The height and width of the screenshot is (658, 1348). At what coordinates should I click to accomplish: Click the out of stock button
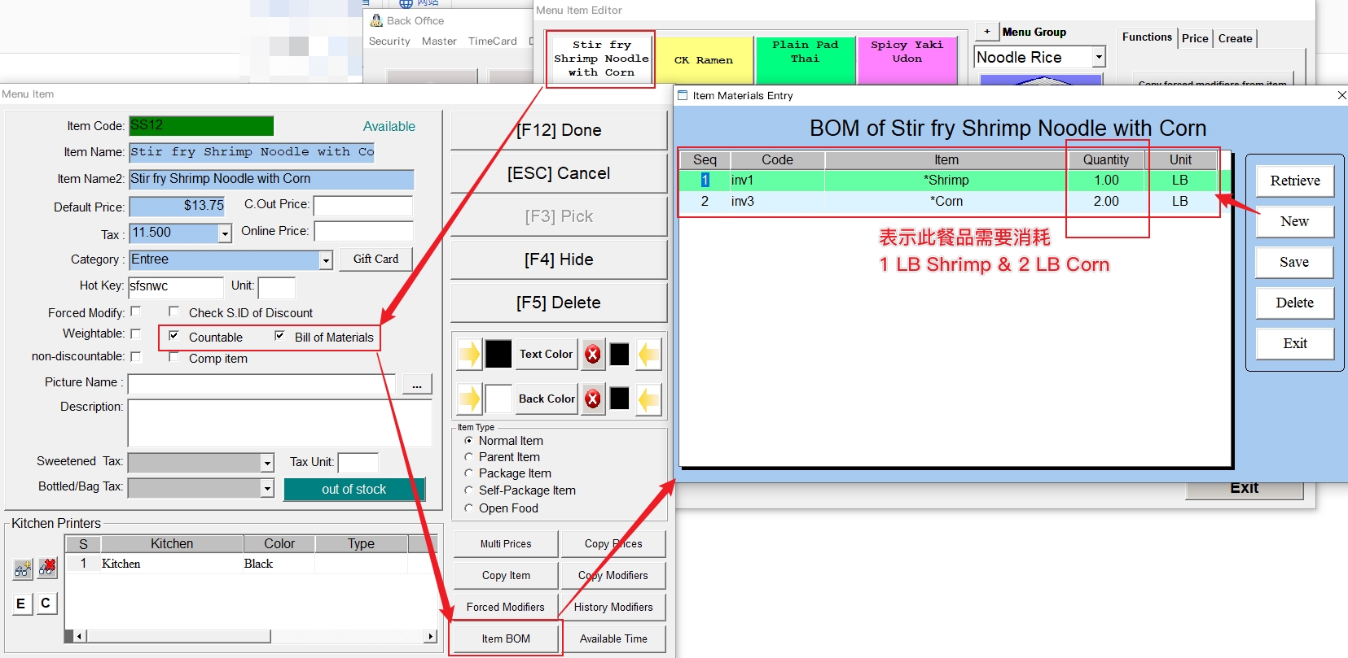354,489
